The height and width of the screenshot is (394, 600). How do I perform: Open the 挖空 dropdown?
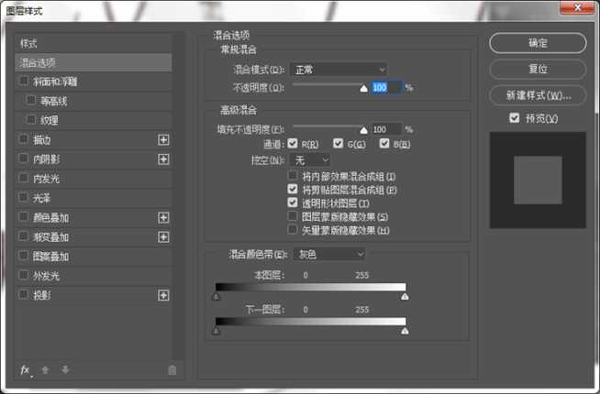[310, 159]
